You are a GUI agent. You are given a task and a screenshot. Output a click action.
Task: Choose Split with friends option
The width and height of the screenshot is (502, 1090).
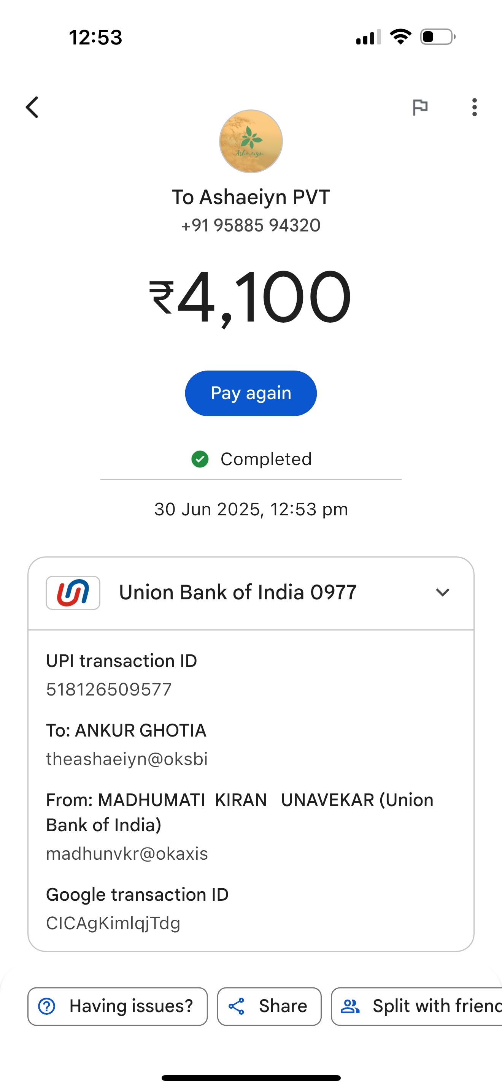click(416, 1007)
